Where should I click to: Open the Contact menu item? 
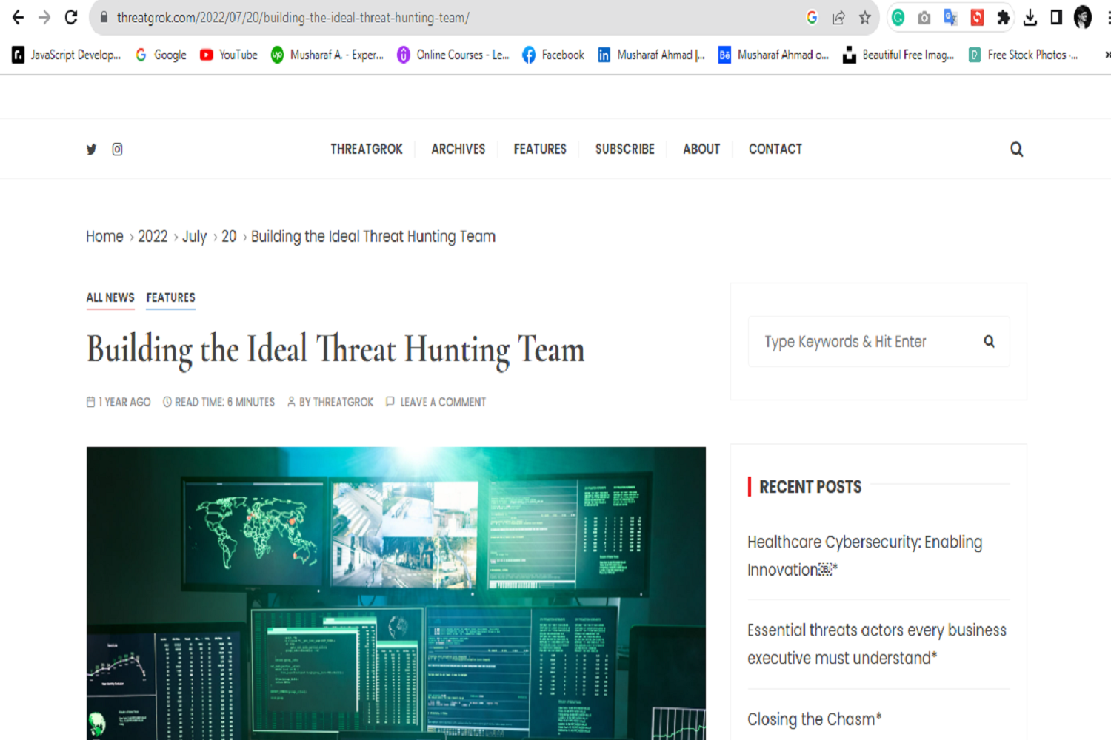(775, 149)
